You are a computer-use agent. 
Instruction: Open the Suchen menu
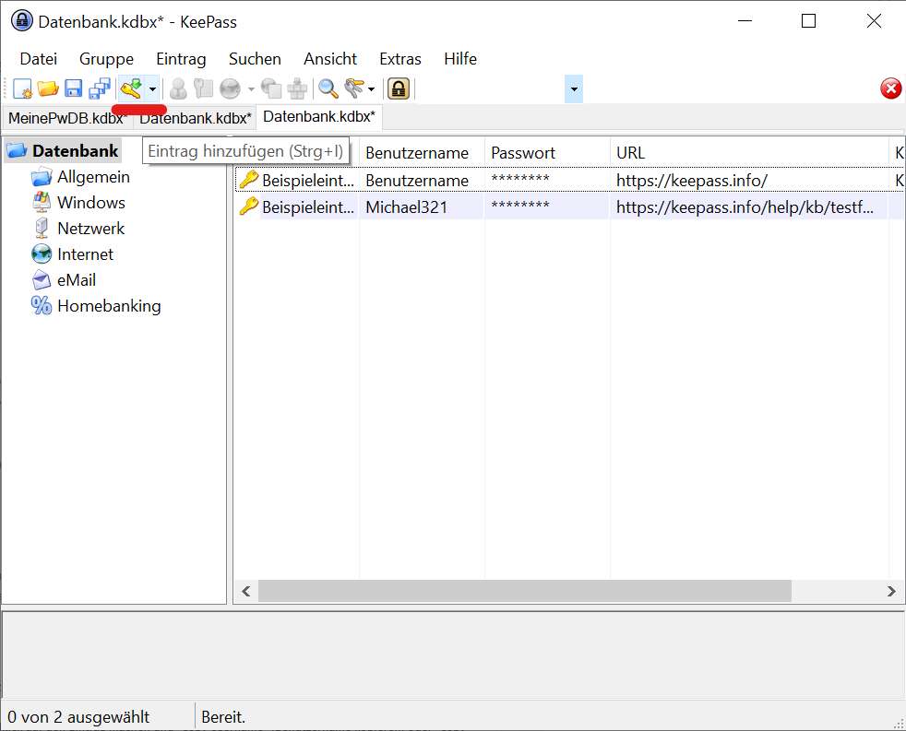(255, 59)
